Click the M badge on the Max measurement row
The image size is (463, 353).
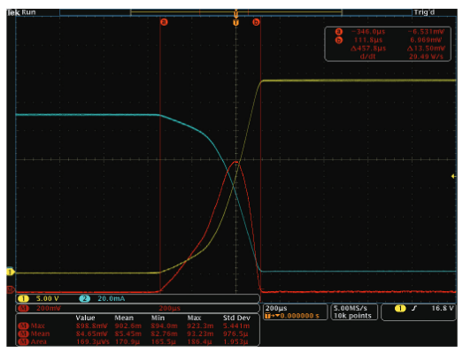(x=23, y=326)
